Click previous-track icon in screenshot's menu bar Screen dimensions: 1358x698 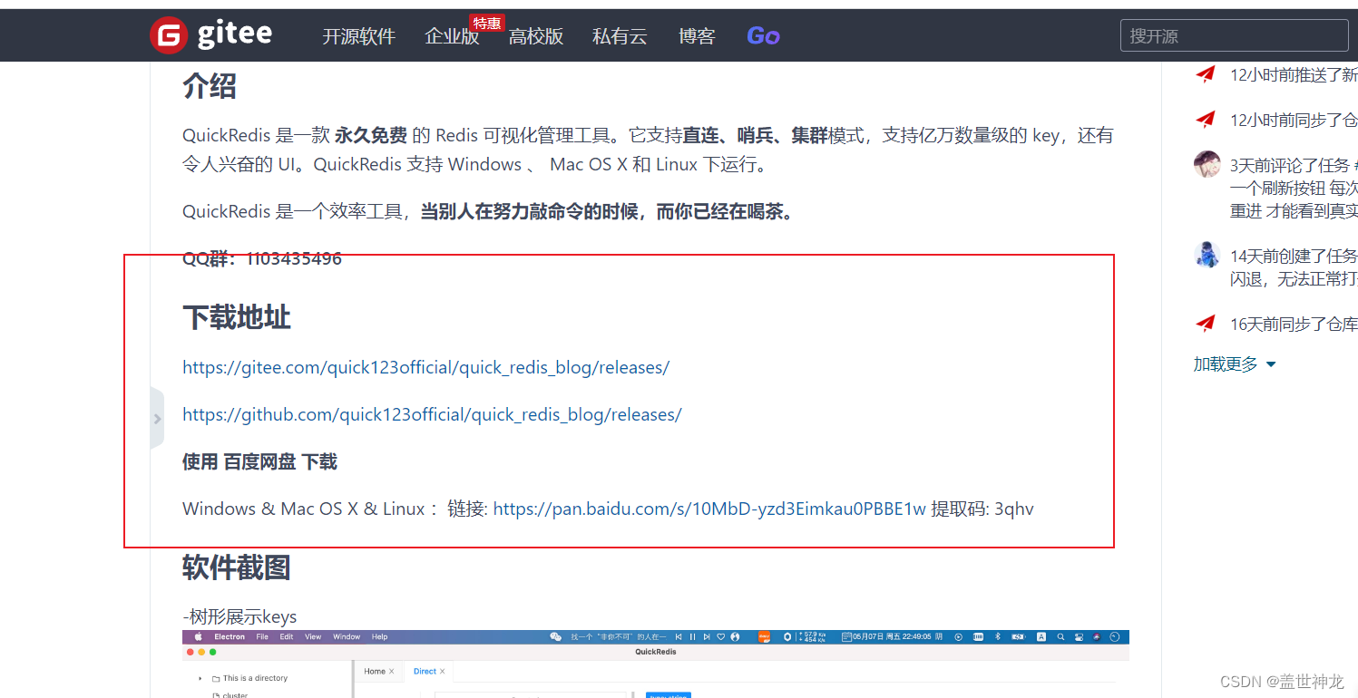pos(679,637)
